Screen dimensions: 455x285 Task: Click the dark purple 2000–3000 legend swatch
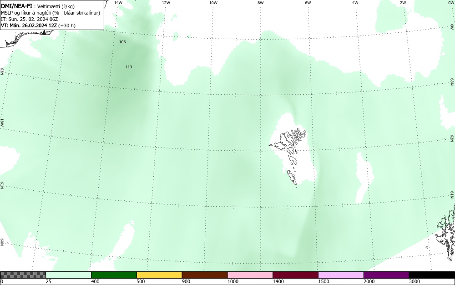(386, 275)
